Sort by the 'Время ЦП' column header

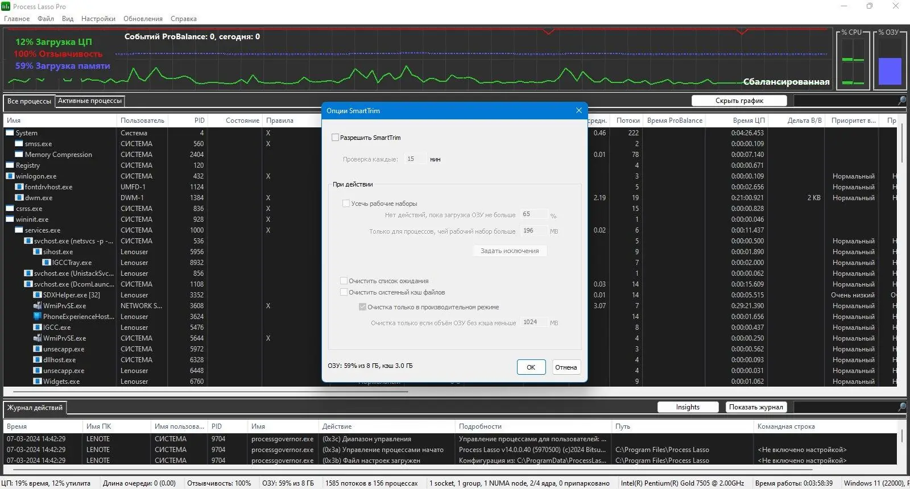click(x=737, y=121)
